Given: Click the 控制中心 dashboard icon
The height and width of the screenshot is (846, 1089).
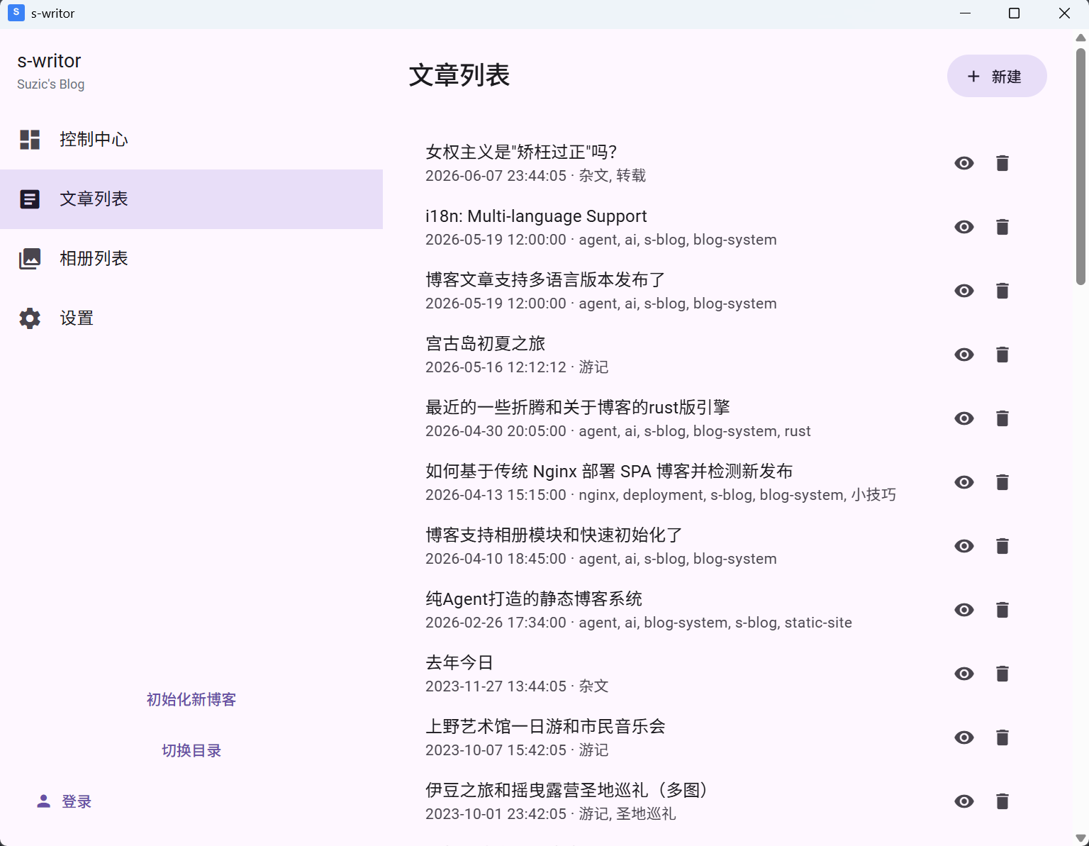Looking at the screenshot, I should pyautogui.click(x=30, y=140).
